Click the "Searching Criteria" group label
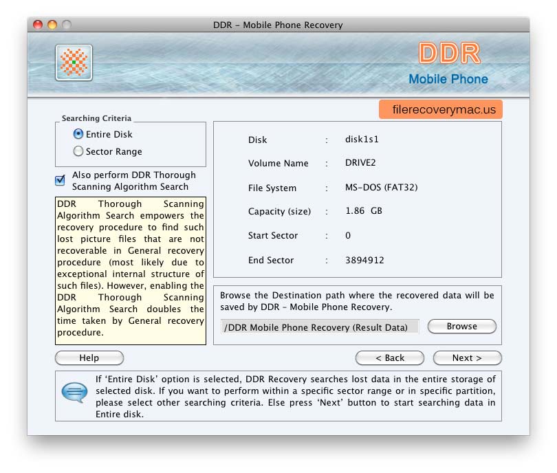This screenshot has width=557, height=473. [x=97, y=118]
